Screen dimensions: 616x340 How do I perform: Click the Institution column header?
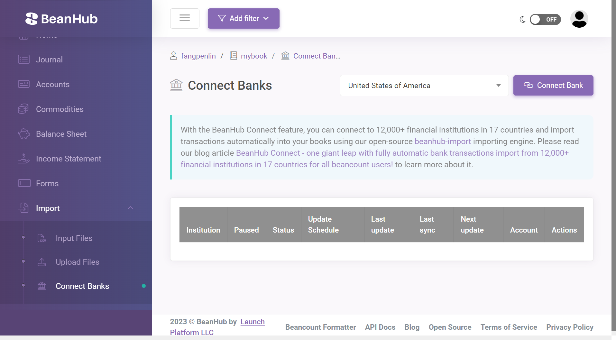point(203,225)
